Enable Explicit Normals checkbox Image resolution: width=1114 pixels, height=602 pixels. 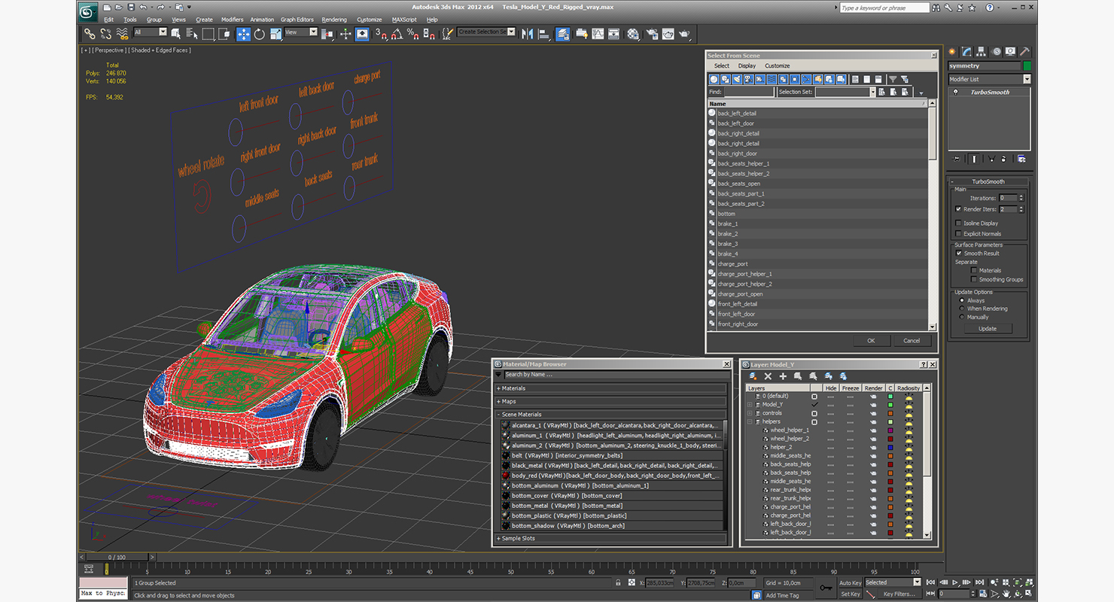pyautogui.click(x=958, y=234)
